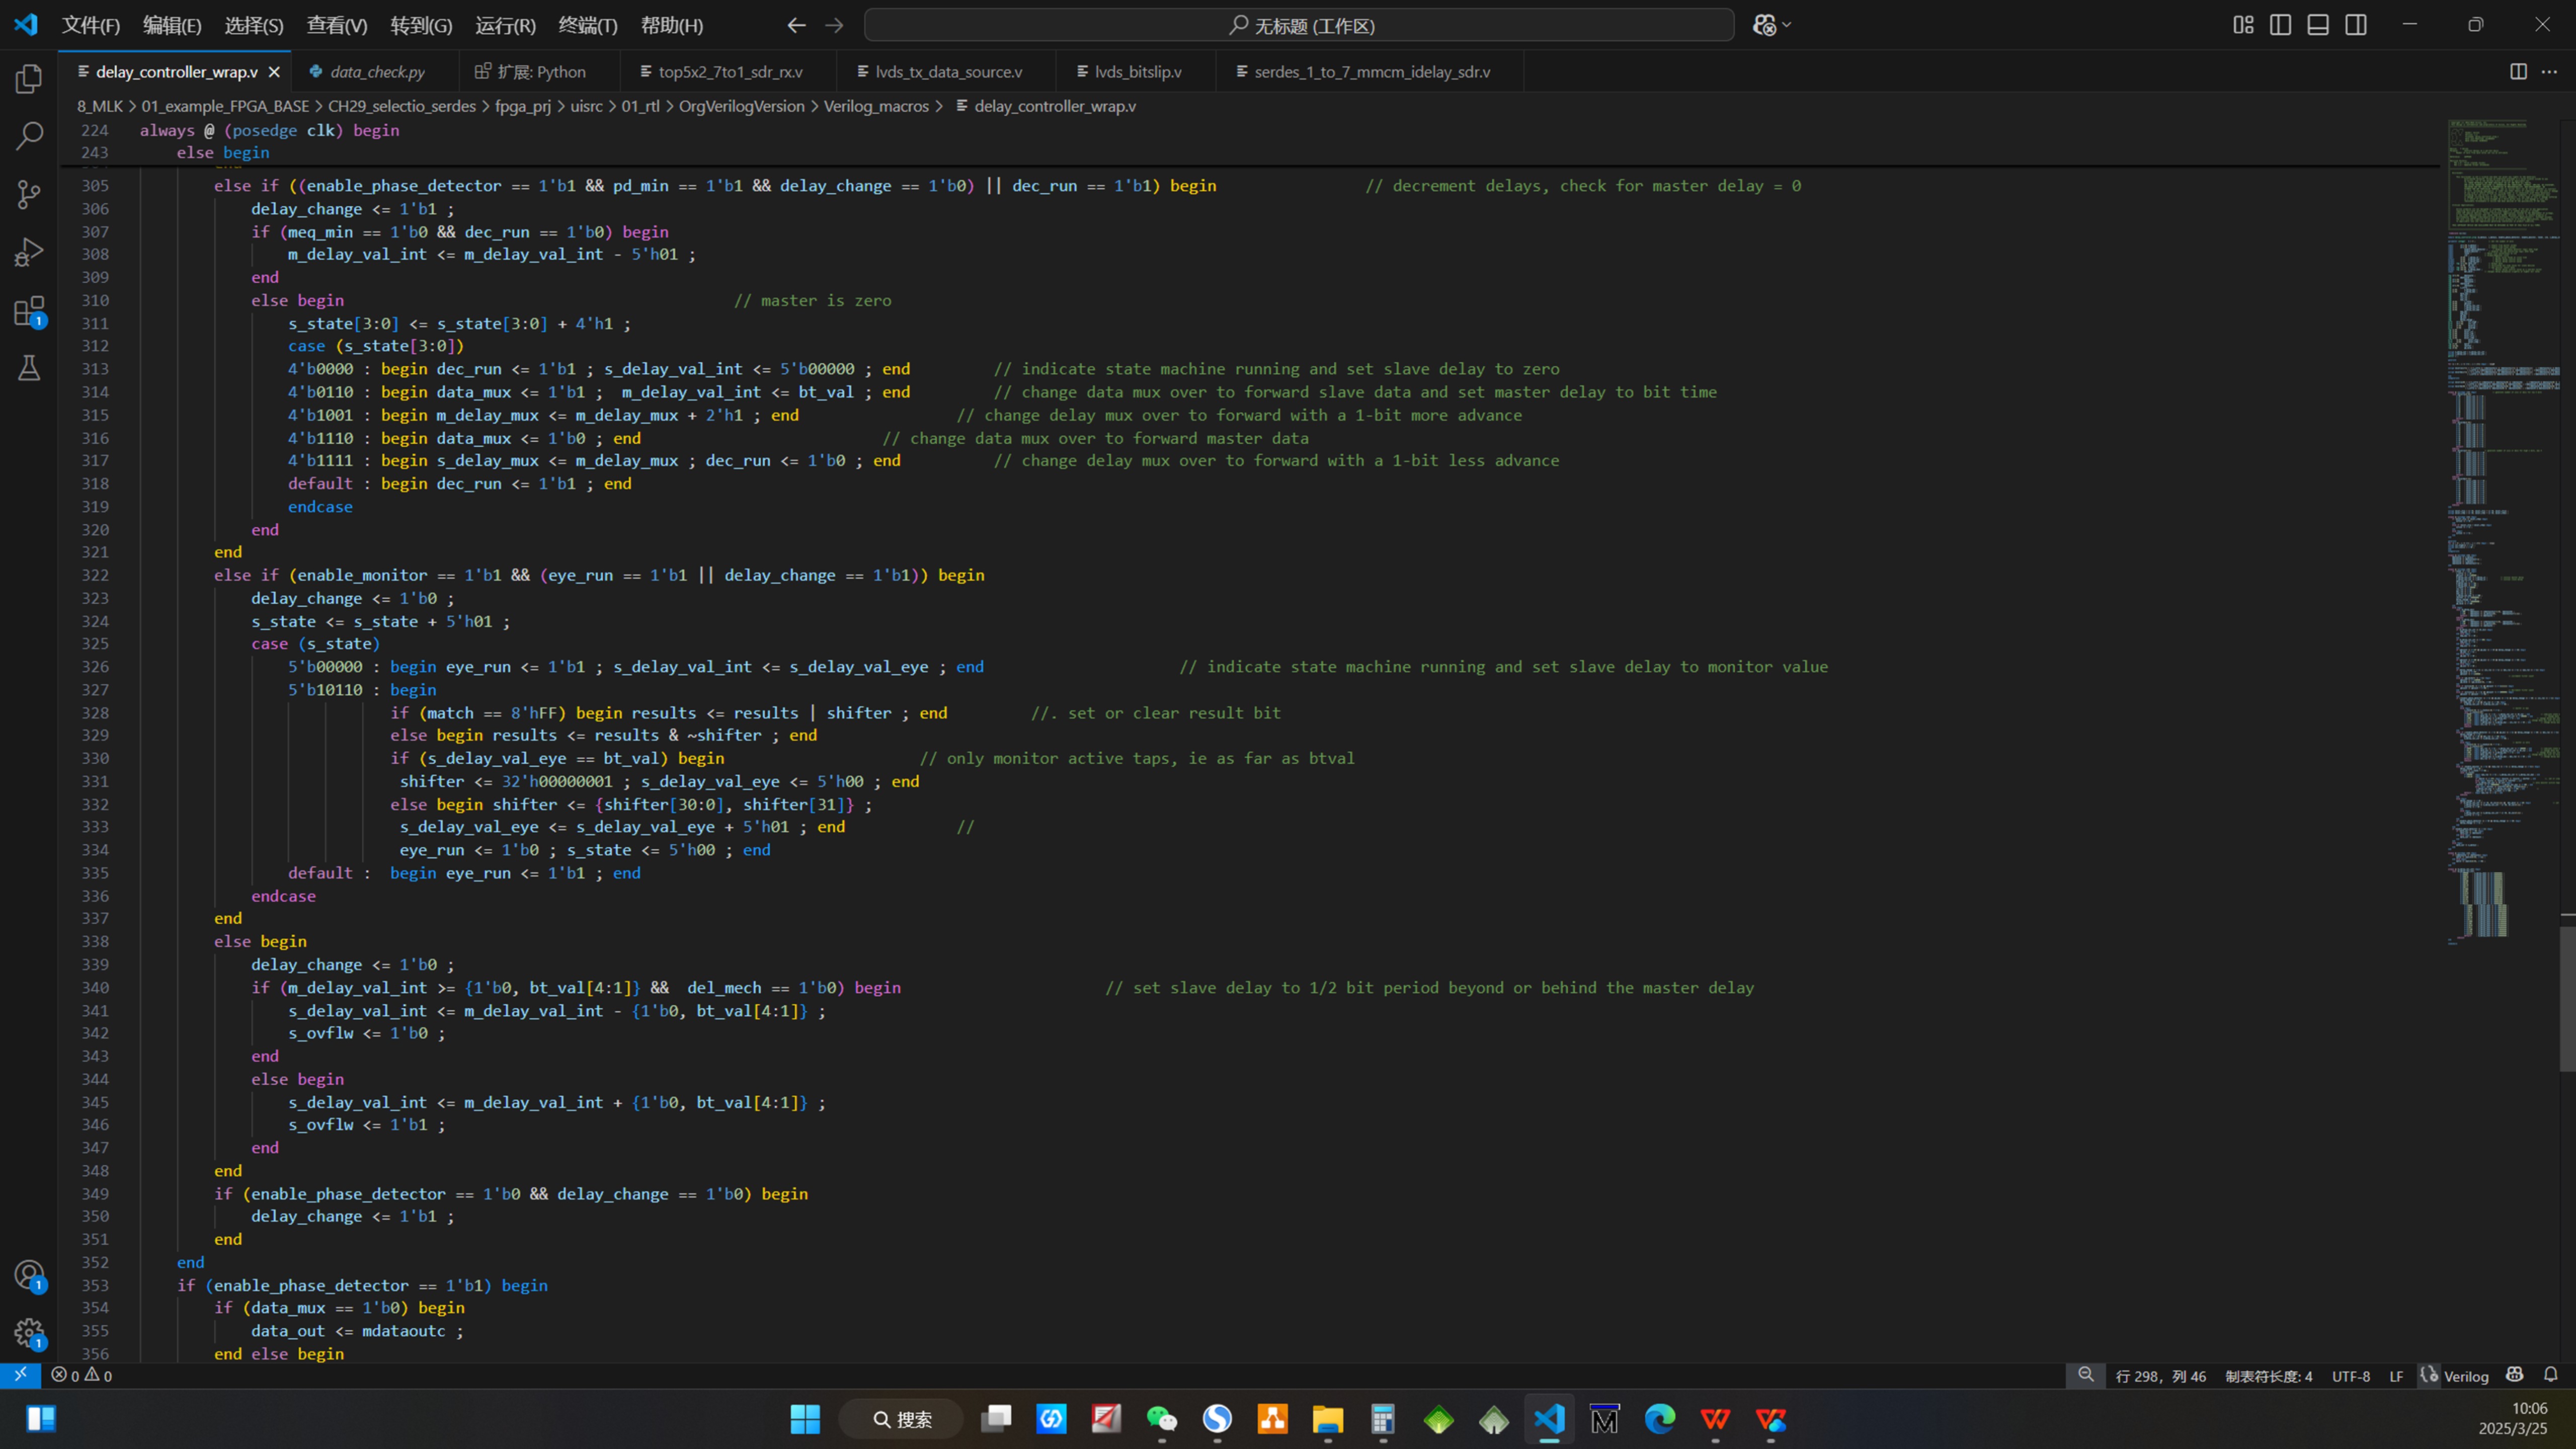
Task: Open the Manage settings gear
Action: tap(29, 1332)
